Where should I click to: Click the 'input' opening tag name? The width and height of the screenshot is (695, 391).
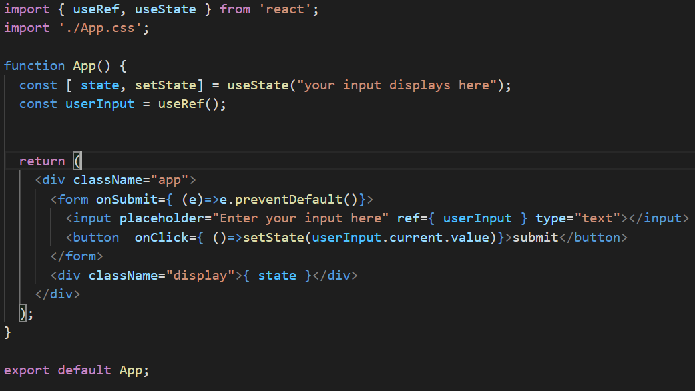(92, 218)
